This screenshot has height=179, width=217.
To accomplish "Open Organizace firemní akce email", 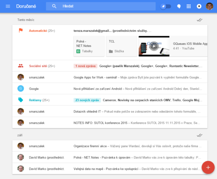I will pos(110,146).
